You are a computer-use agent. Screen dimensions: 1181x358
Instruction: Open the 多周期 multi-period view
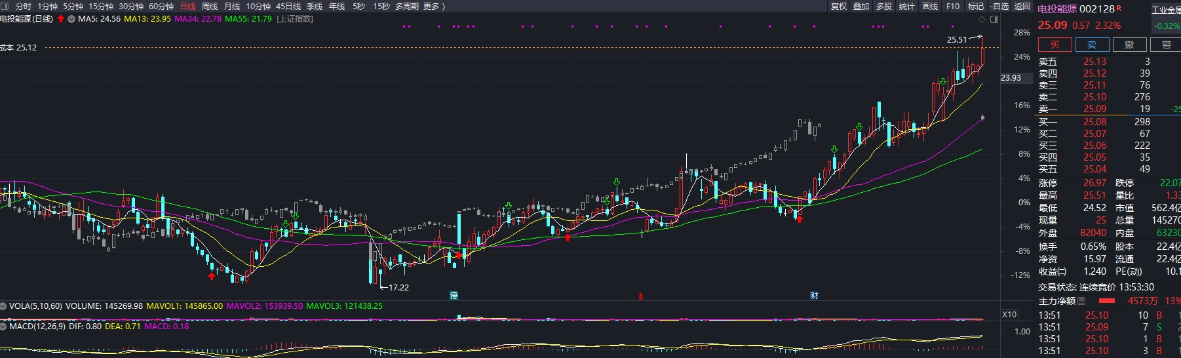pyautogui.click(x=406, y=6)
